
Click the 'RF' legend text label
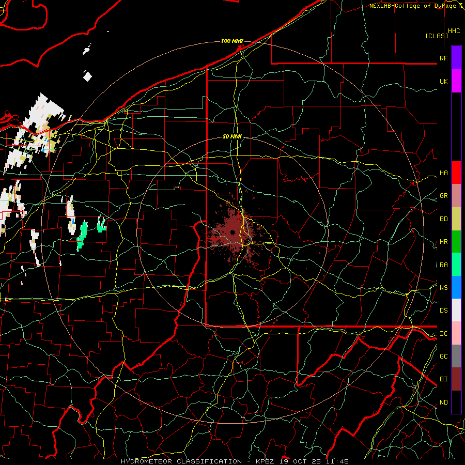click(444, 58)
